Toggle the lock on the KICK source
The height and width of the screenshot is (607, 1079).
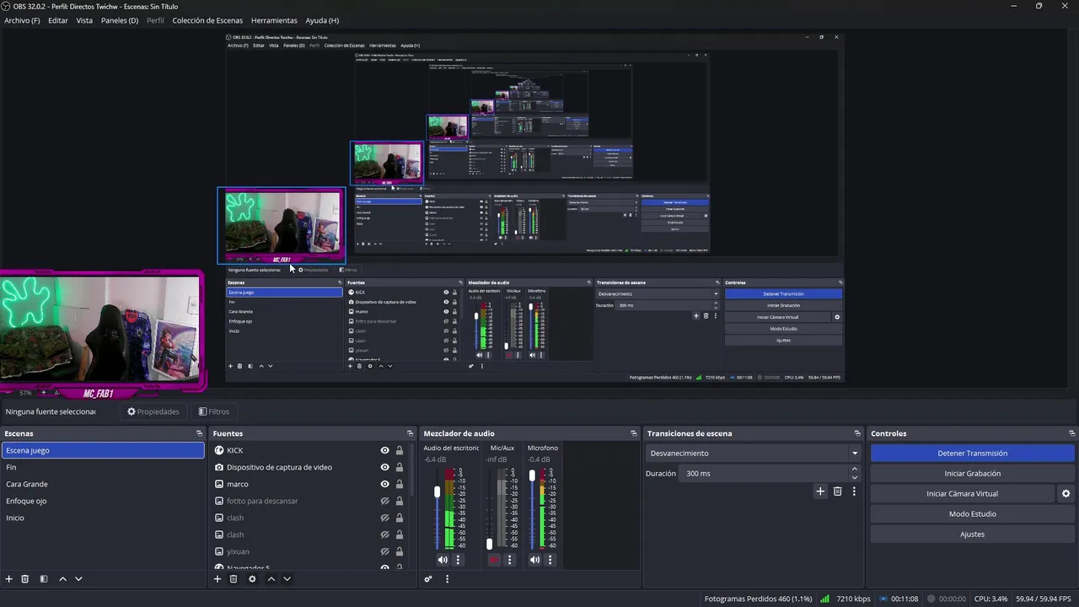click(x=400, y=450)
